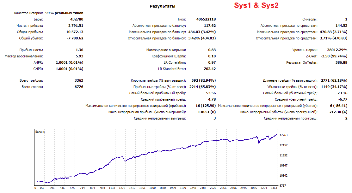Viewport: 352px width, 193px height.
Task: Click the 11552 balance axis label
Action: (x=283, y=155)
